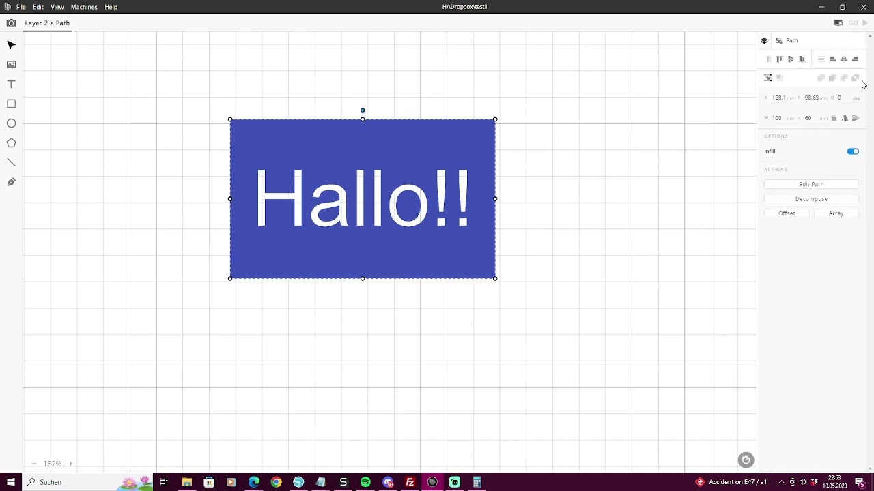
Task: Pick the Line tool
Action: 11,163
